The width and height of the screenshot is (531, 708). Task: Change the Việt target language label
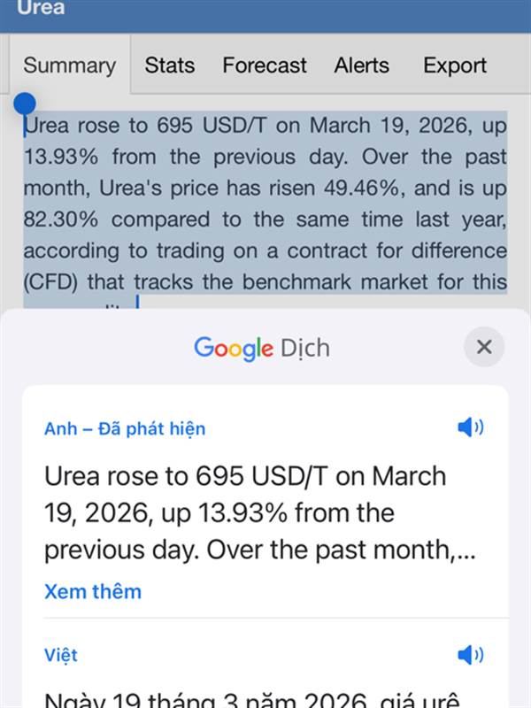tap(60, 655)
